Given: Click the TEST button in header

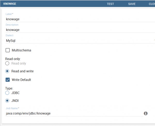Looking at the screenshot, I should pyautogui.click(x=110, y=4).
